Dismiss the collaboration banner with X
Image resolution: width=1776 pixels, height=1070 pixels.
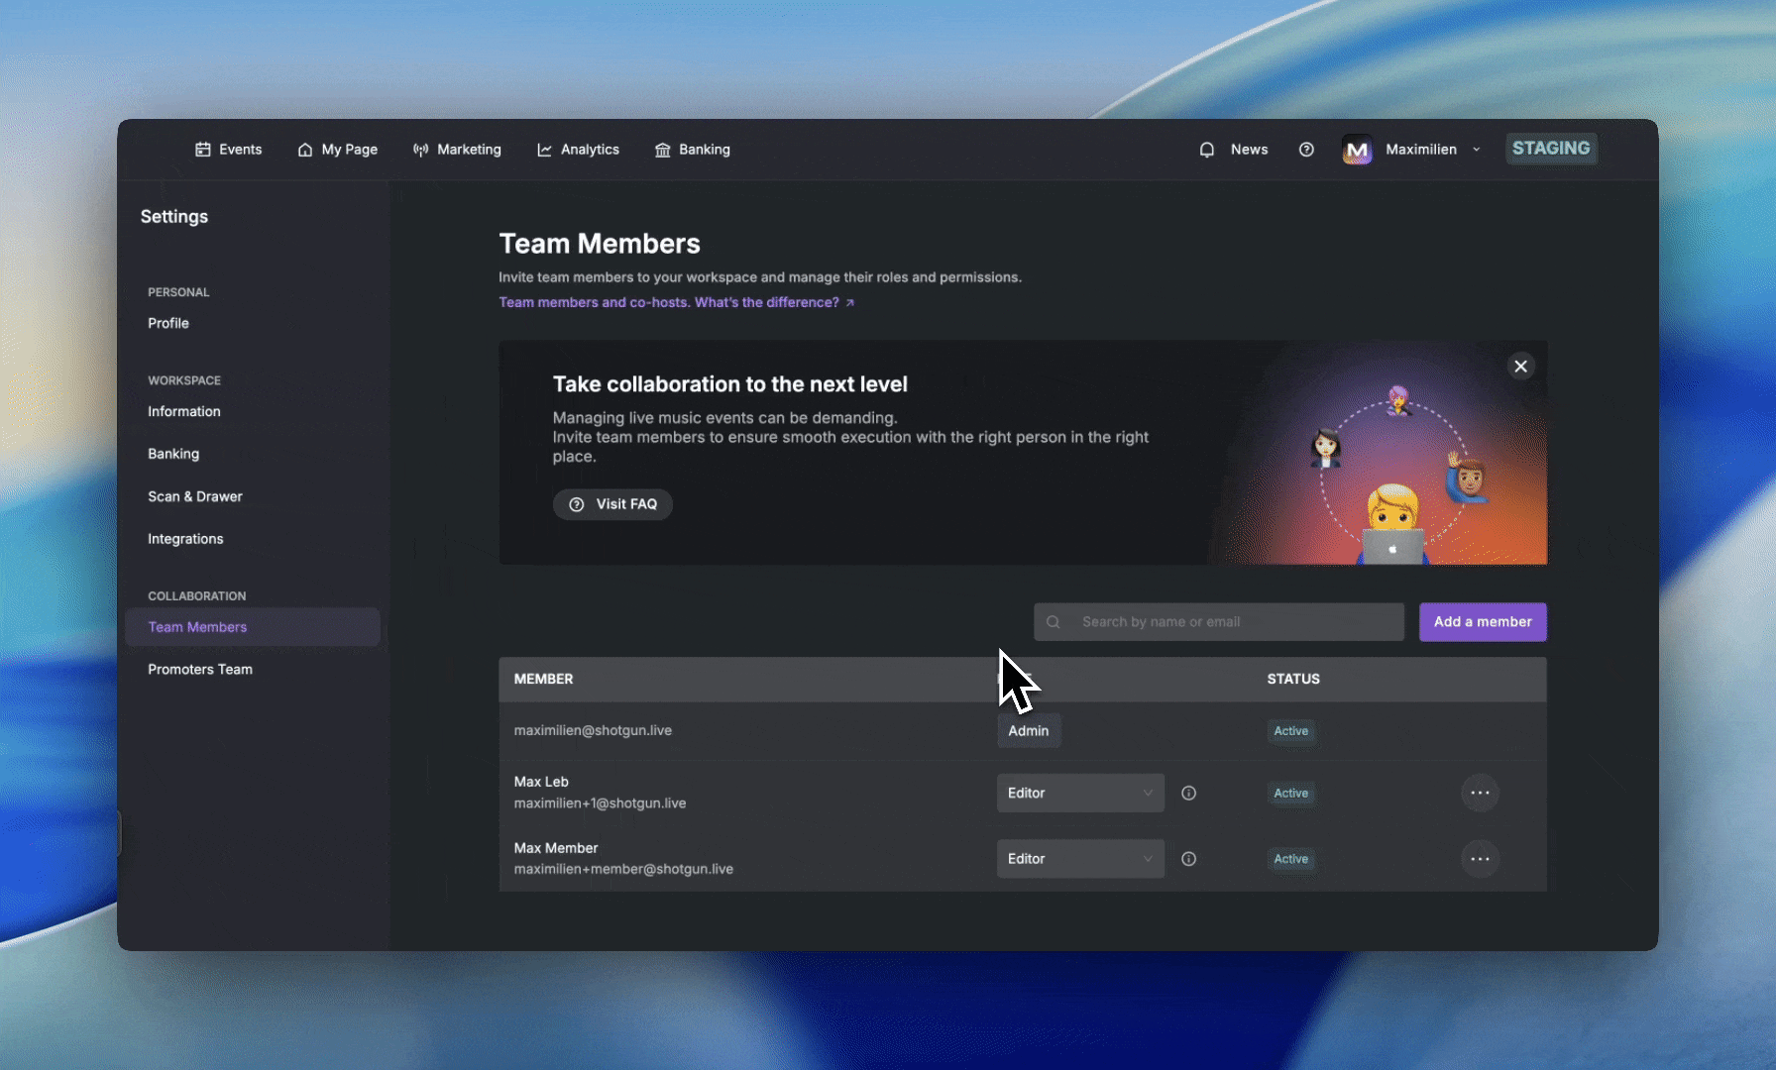point(1521,367)
